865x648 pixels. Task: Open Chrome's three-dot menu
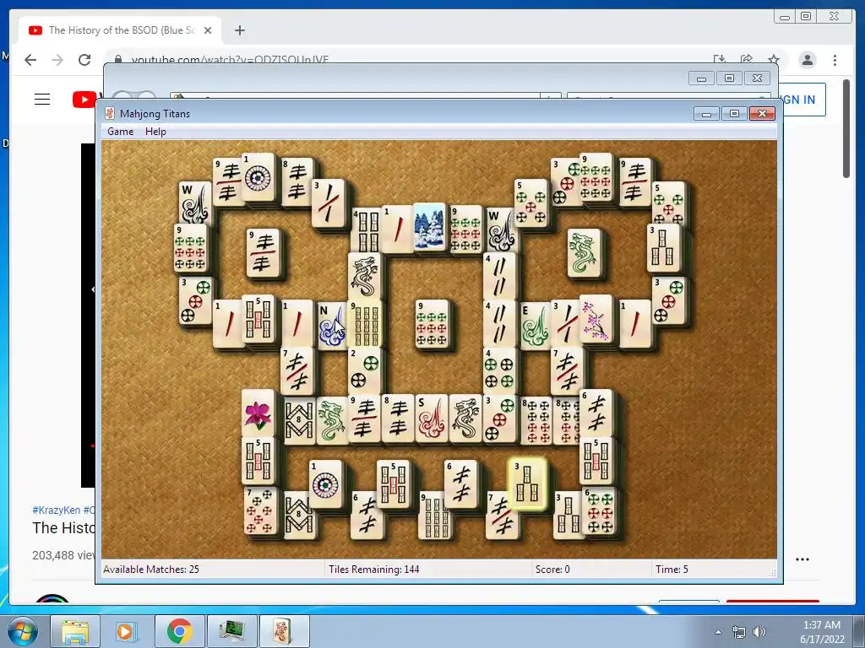click(x=835, y=60)
